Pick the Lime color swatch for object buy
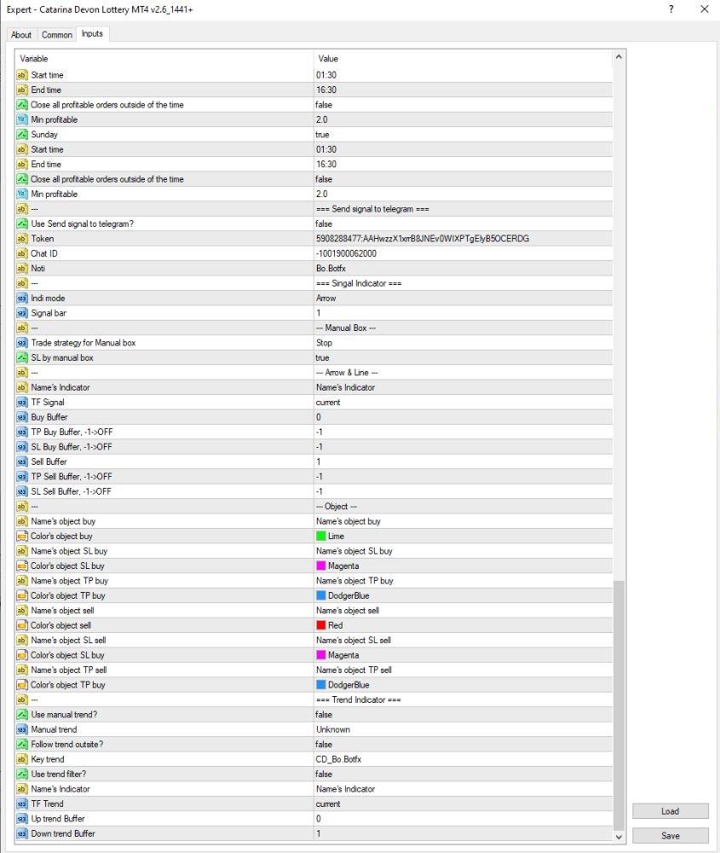720x853 pixels. 321,536
